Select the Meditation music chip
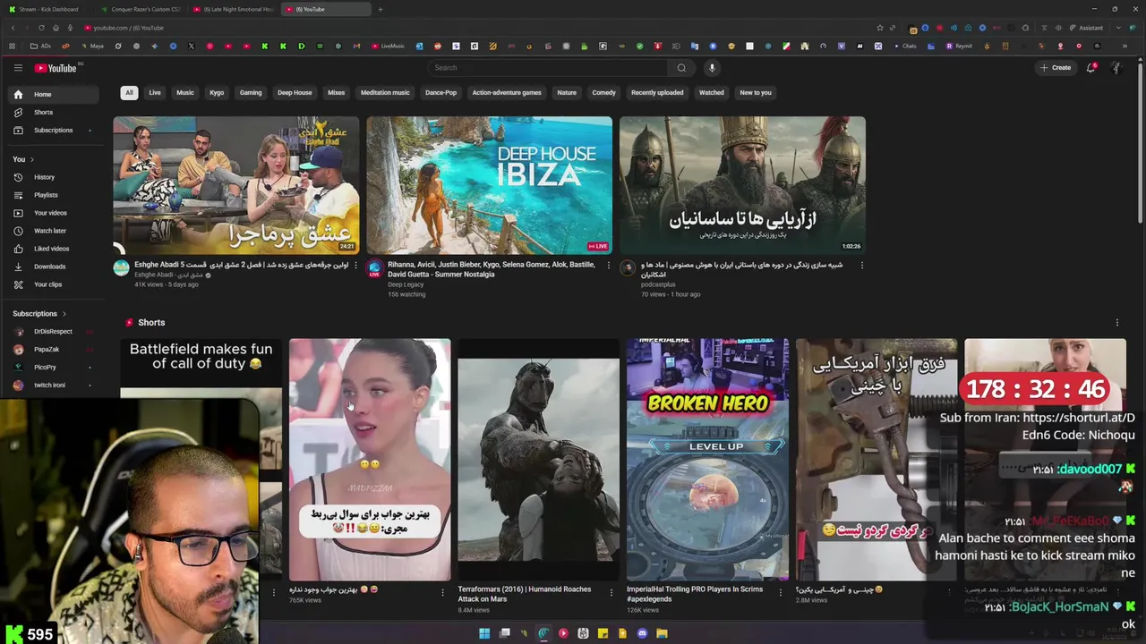This screenshot has width=1146, height=644. pos(385,93)
